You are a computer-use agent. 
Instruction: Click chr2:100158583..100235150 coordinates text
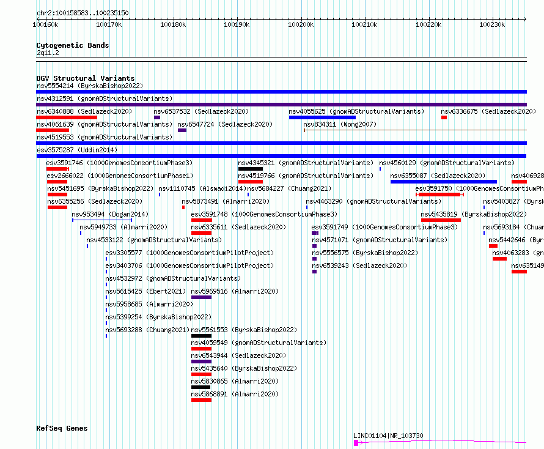pos(83,13)
